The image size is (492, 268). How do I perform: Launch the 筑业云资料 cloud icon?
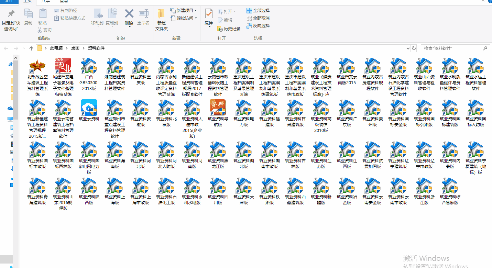pos(89,108)
